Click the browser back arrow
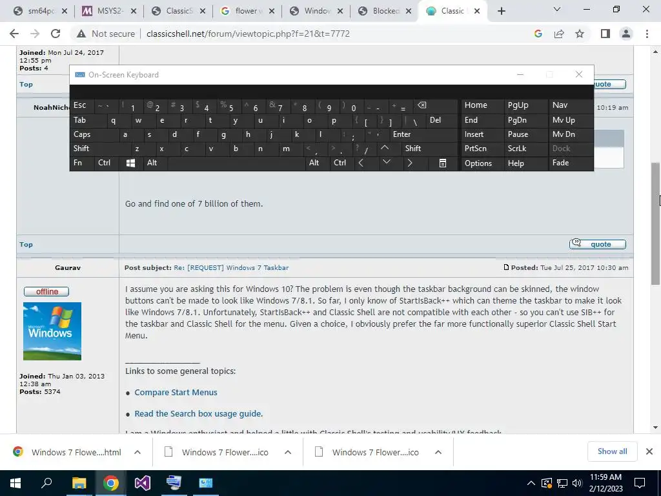Viewport: 661px width, 496px height. pos(14,34)
